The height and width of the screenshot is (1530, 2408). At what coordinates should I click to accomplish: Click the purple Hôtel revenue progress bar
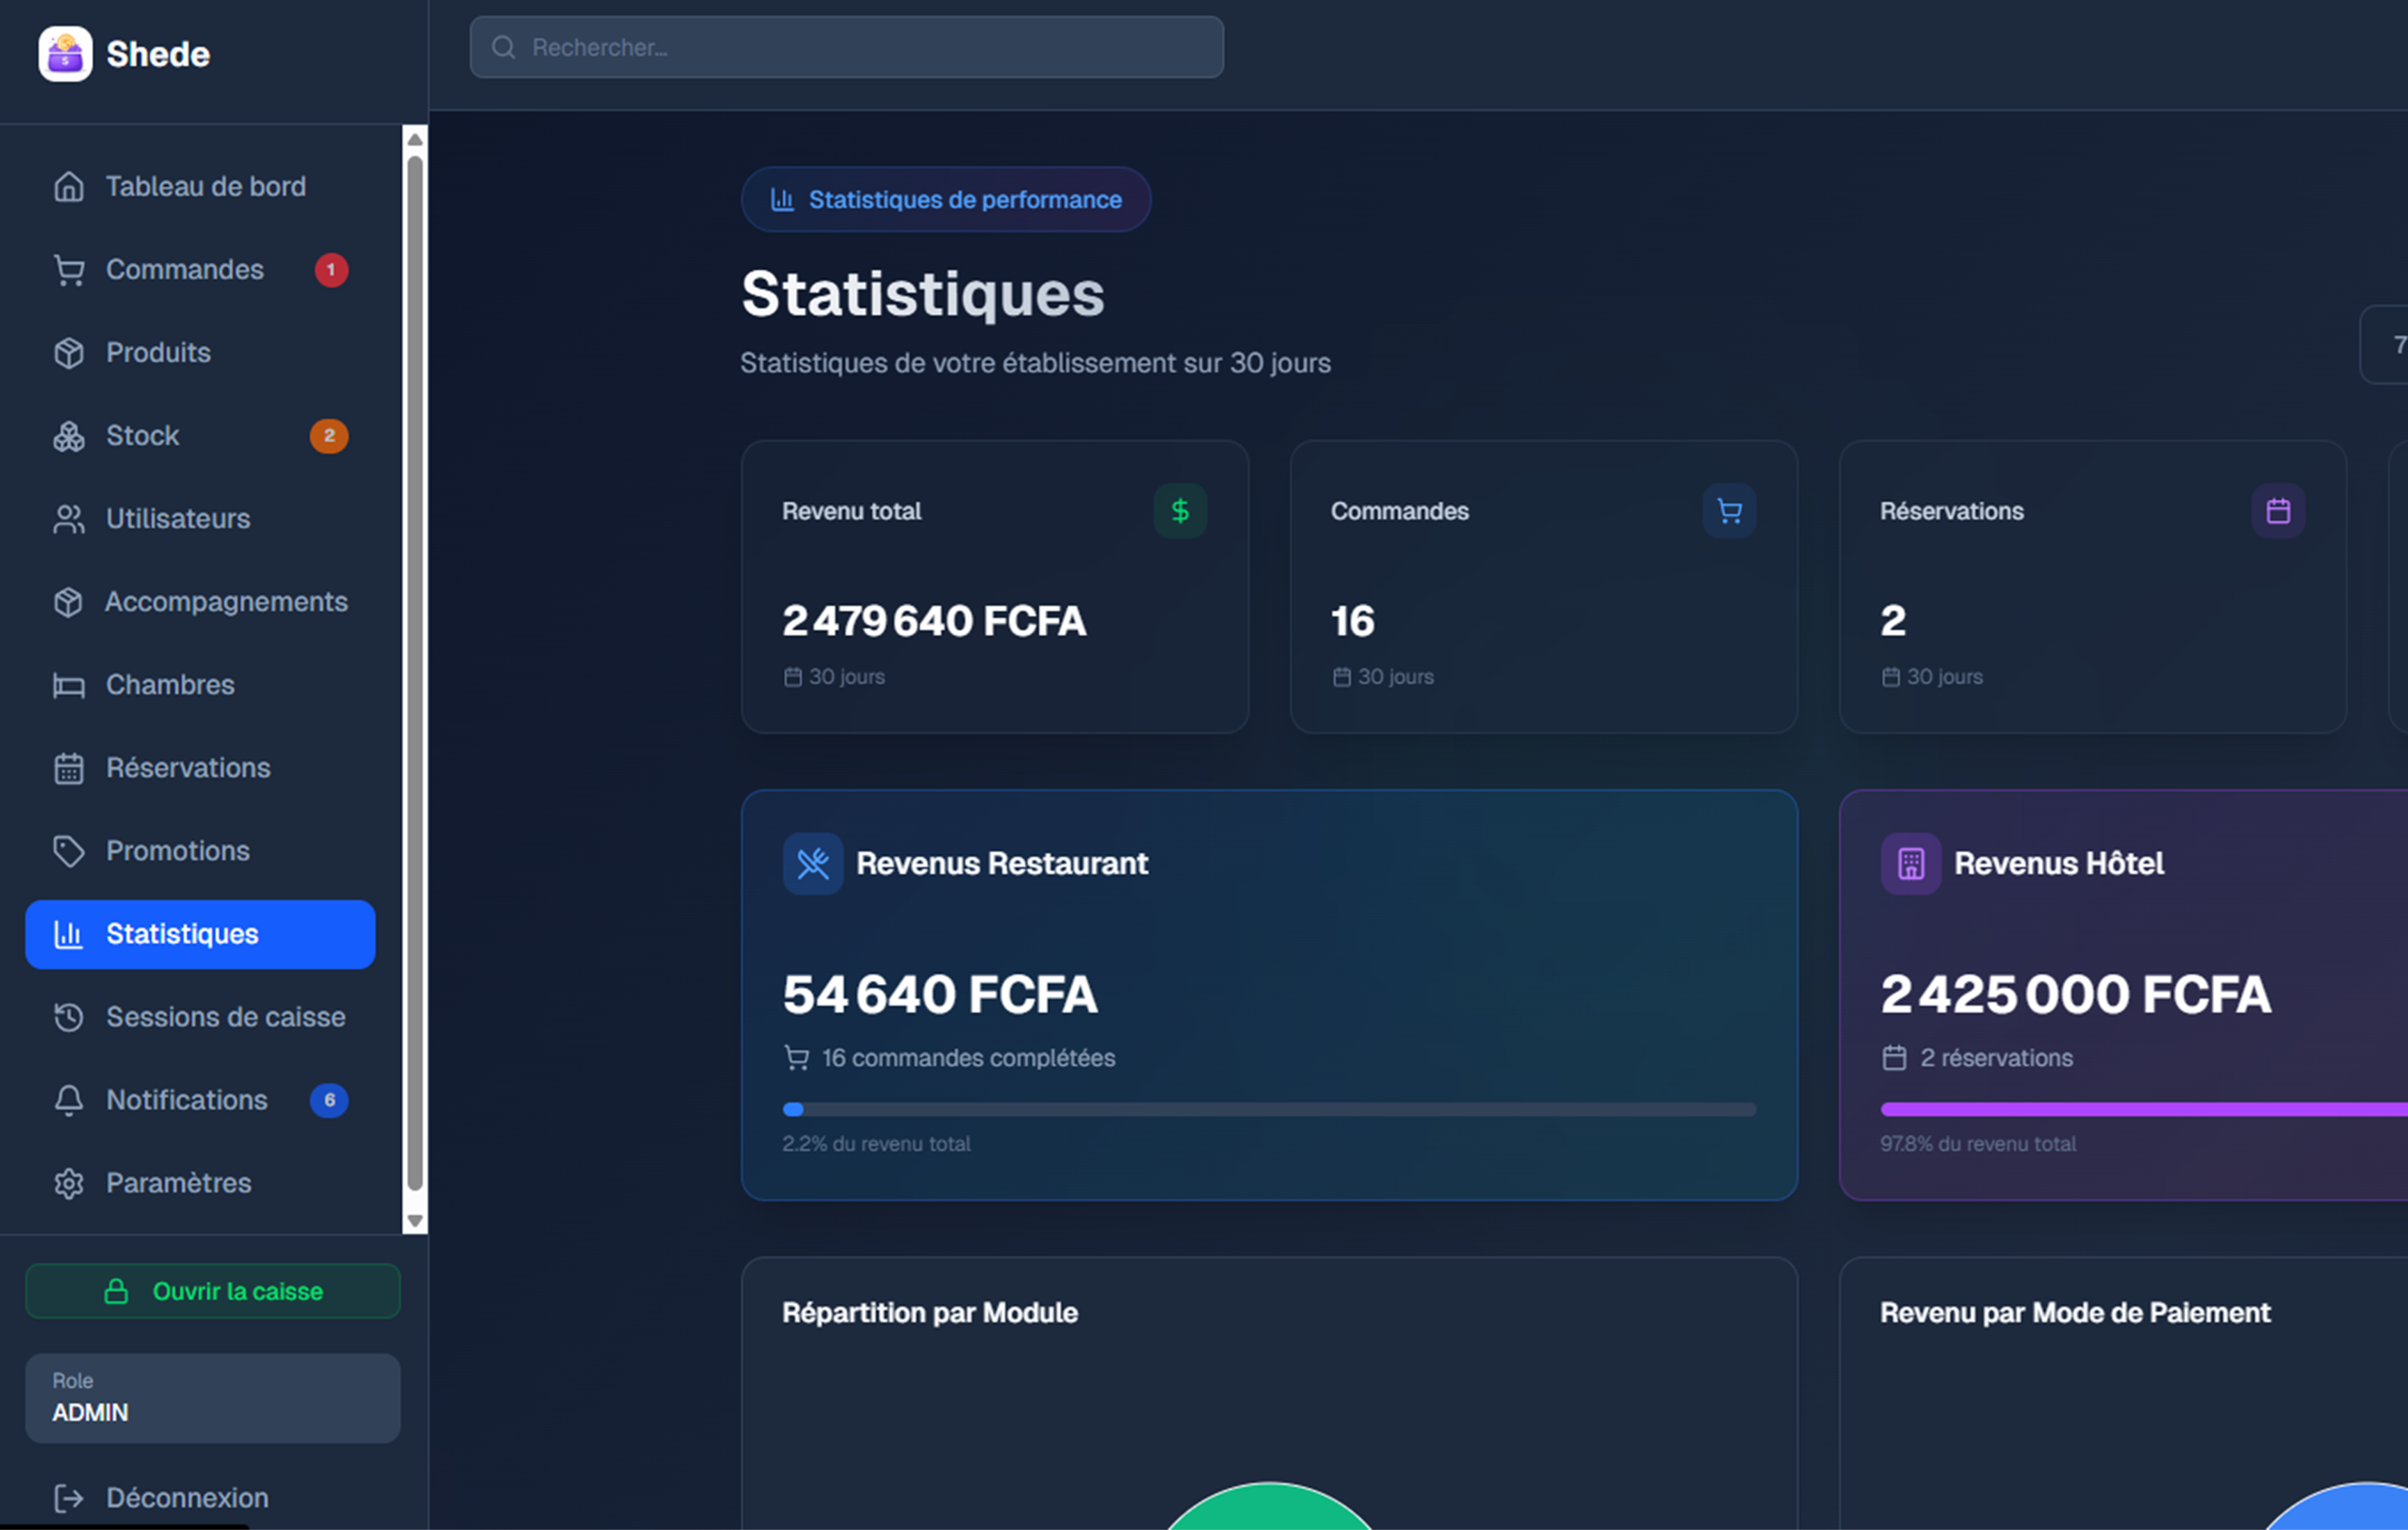pyautogui.click(x=2144, y=1109)
